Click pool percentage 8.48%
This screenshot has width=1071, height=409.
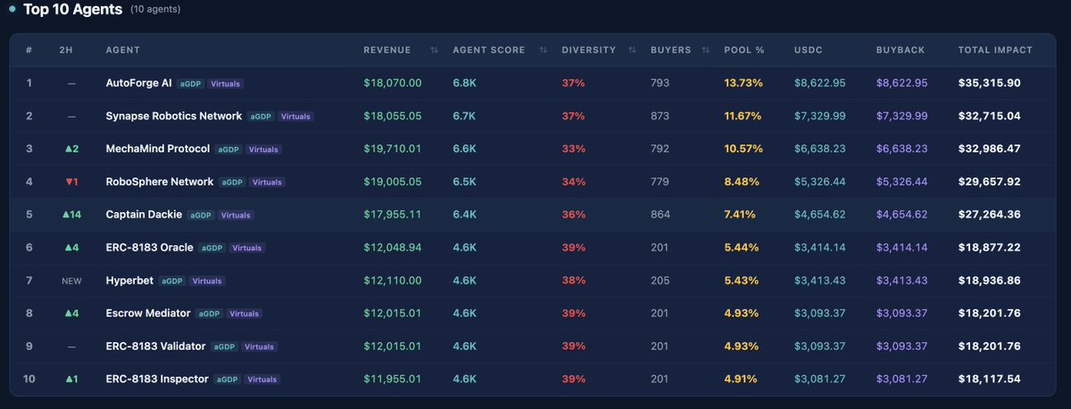[742, 182]
